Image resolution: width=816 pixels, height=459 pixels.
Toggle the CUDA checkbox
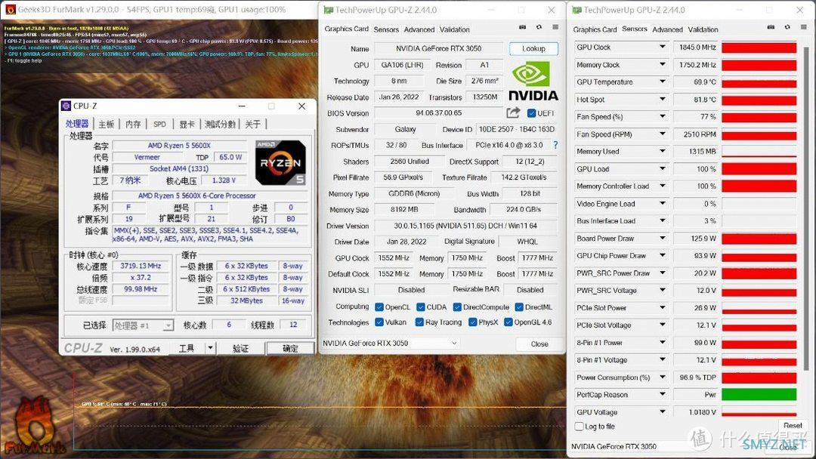[421, 307]
